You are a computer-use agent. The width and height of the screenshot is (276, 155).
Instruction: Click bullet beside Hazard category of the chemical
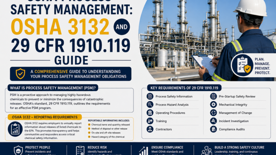click(x=89, y=137)
